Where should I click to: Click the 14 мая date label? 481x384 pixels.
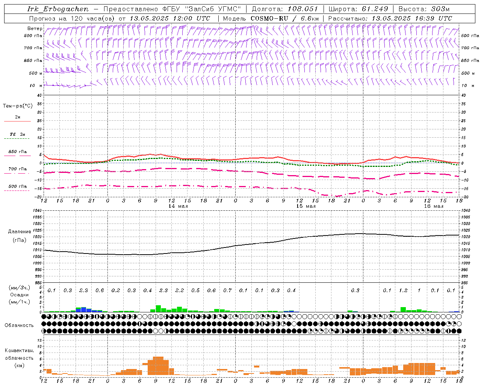point(178,206)
